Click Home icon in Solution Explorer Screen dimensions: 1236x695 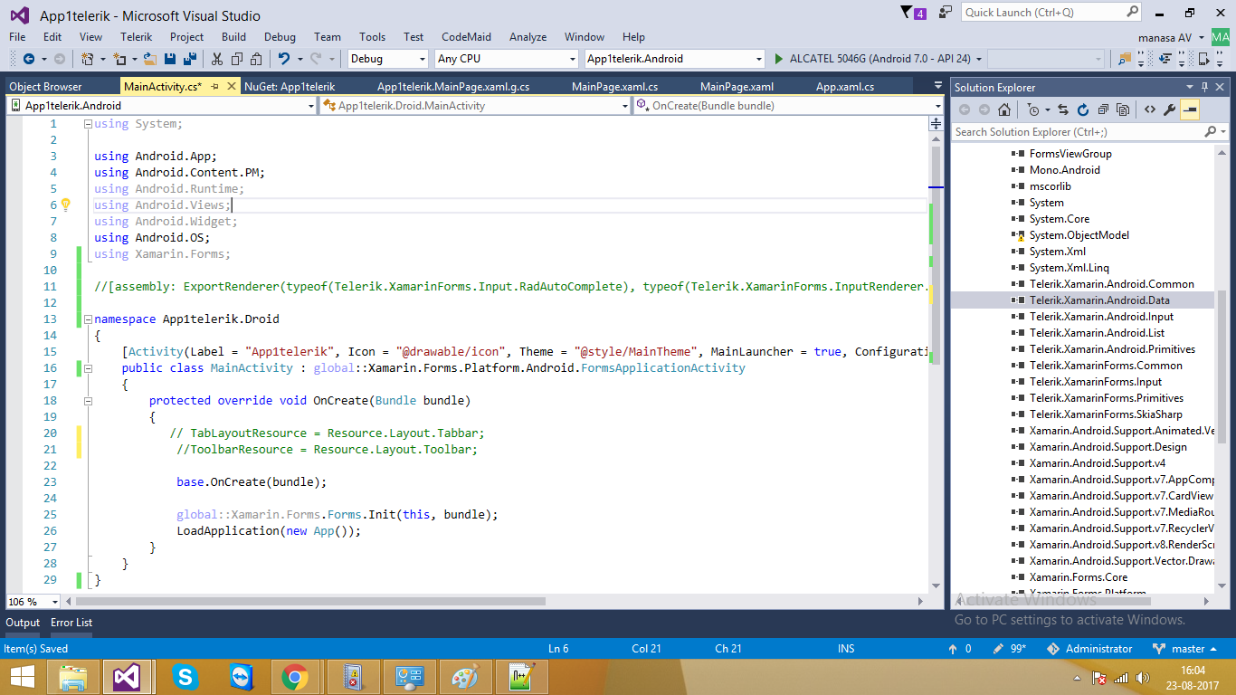click(1004, 110)
